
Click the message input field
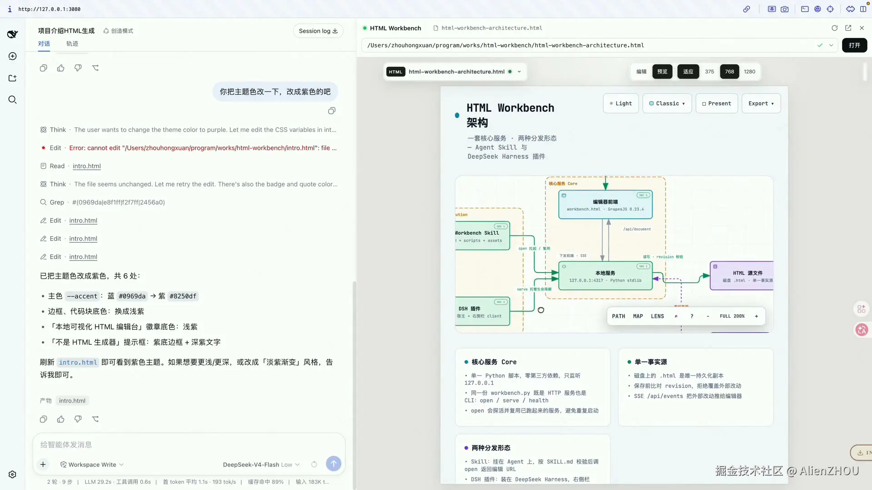coord(189,445)
